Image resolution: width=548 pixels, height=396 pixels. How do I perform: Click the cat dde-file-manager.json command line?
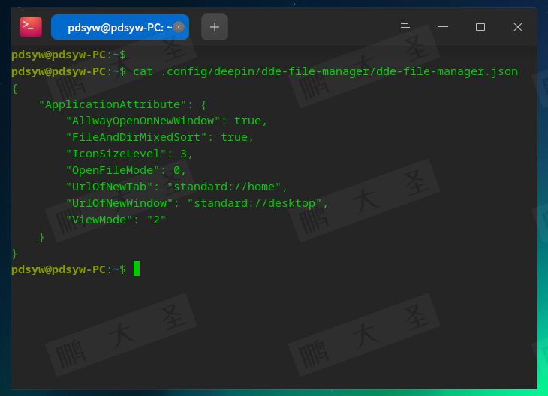click(x=264, y=71)
